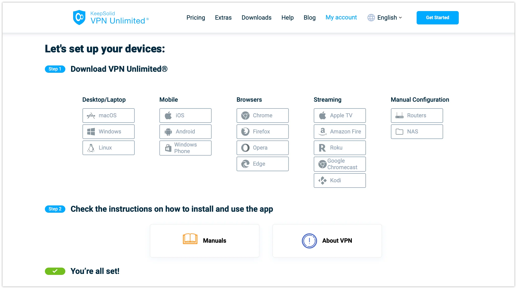Go to the Downloads page
This screenshot has width=517, height=289.
point(256,18)
